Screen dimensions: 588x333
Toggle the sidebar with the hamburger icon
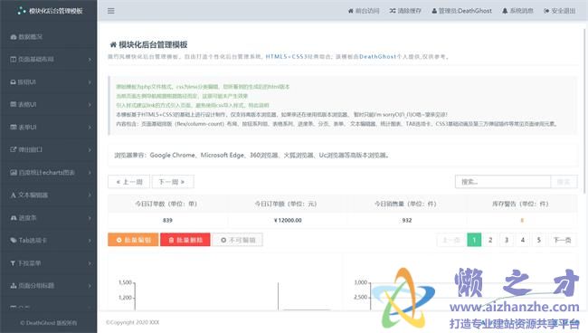(x=111, y=11)
